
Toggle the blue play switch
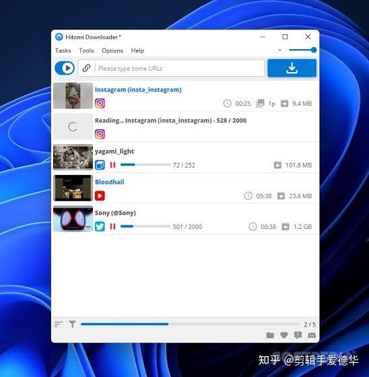(65, 68)
